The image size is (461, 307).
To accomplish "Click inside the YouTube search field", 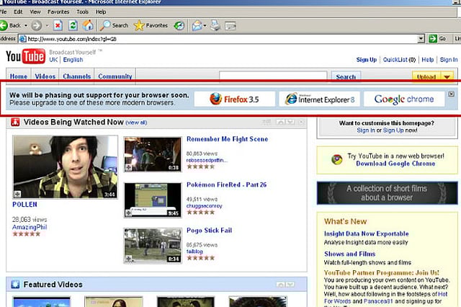I will [x=274, y=76].
